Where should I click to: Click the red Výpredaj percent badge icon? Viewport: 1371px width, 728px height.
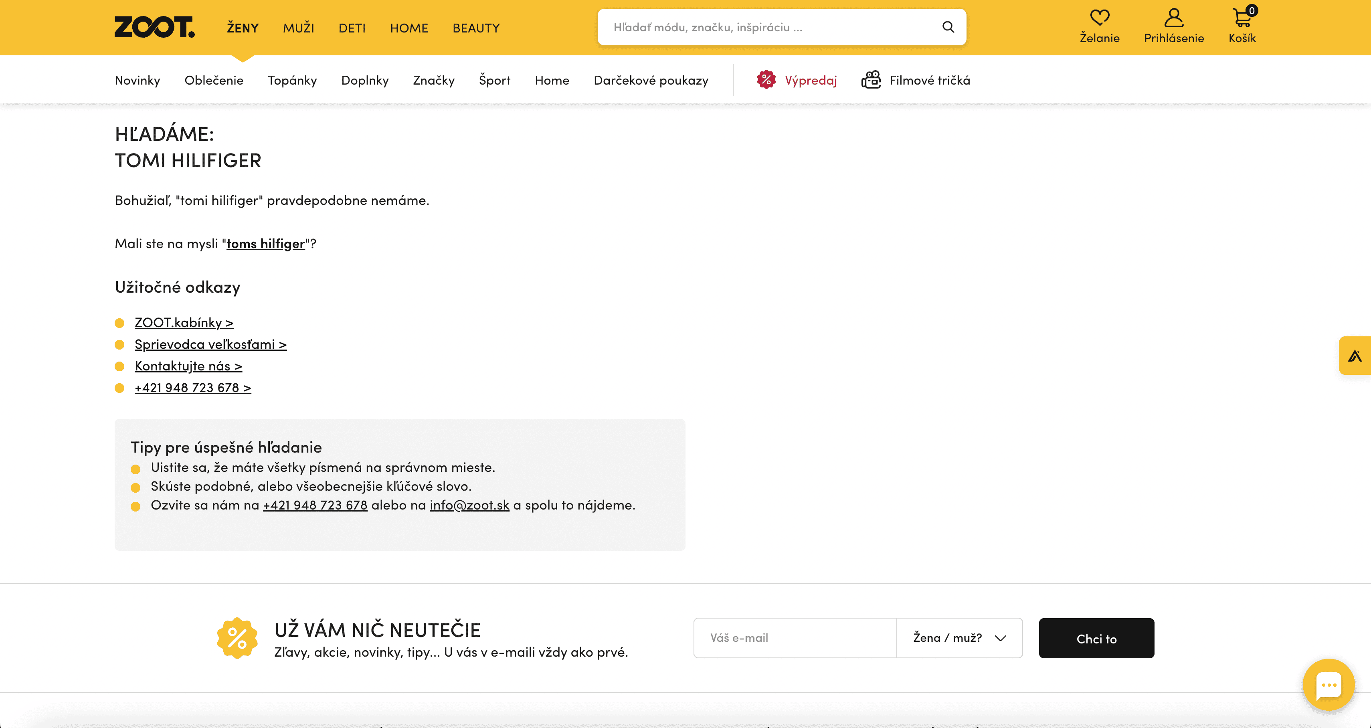766,80
